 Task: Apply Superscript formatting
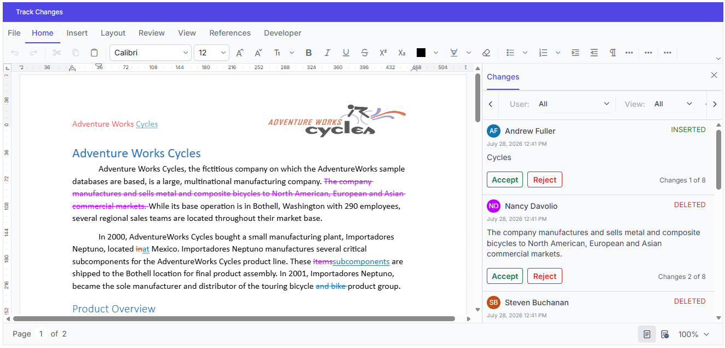[383, 53]
